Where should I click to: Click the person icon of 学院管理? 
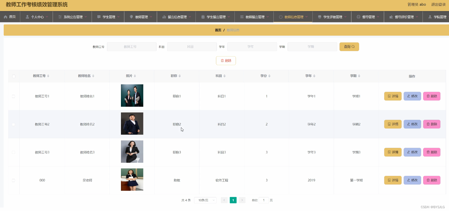click(x=430, y=17)
